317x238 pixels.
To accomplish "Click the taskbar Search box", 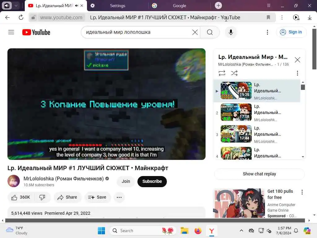I will (143, 231).
